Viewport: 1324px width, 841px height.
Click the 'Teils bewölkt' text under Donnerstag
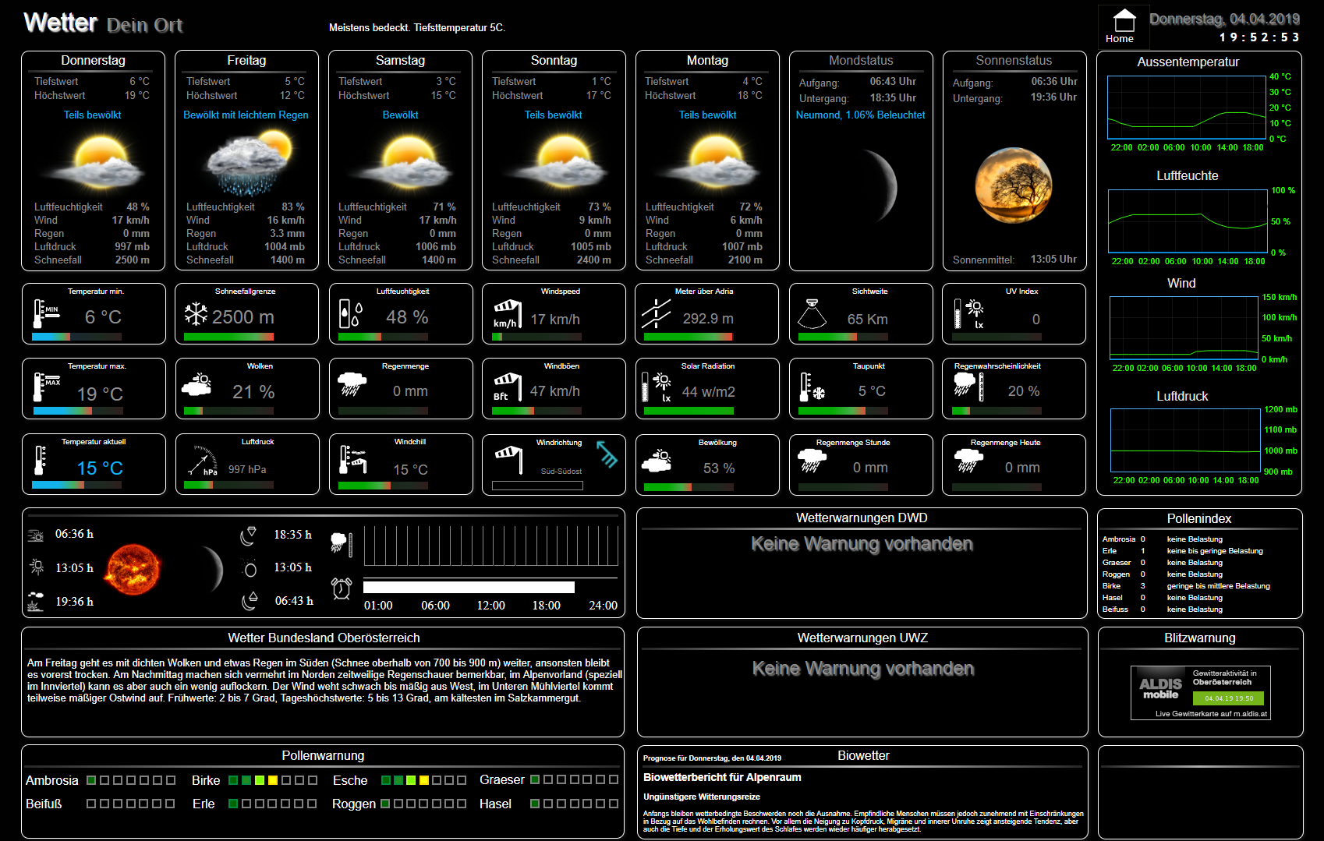[93, 115]
